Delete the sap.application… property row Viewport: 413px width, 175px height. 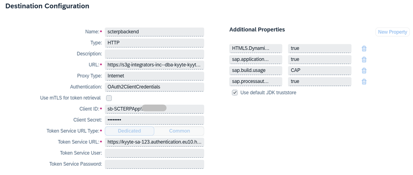pyautogui.click(x=364, y=60)
